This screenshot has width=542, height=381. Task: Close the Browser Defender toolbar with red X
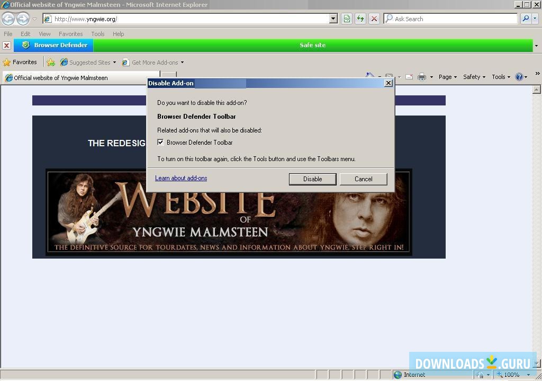coord(6,46)
